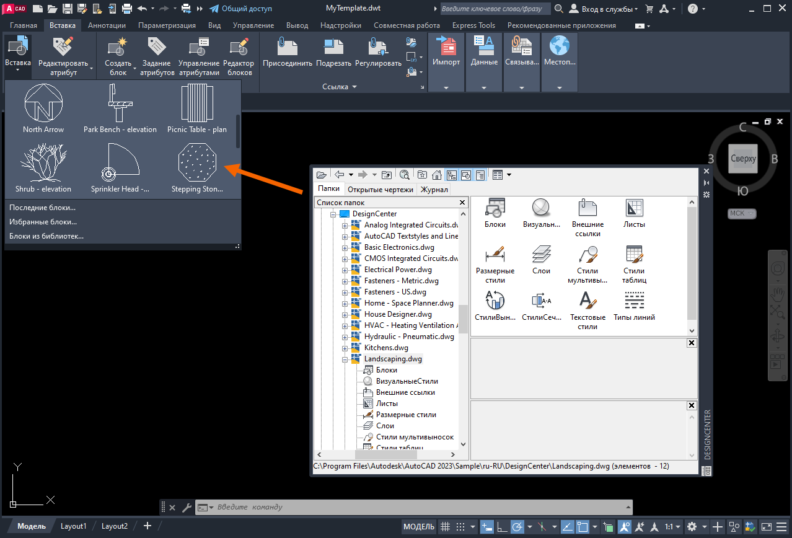The width and height of the screenshot is (792, 538).
Task: Open Задание атрибутов tool
Action: pyautogui.click(x=157, y=56)
